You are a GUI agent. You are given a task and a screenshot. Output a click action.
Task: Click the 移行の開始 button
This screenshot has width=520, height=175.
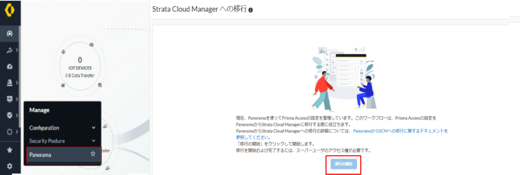point(344,164)
